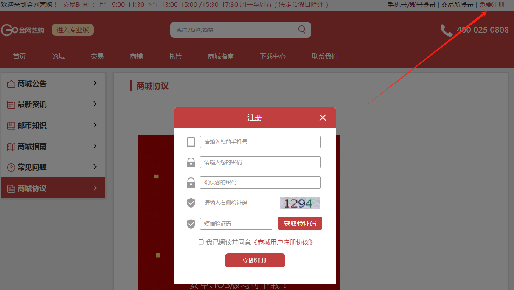Screen dimensions: 514x290
Task: Click the 商城指南 map icon in sidebar
Action: tap(11, 146)
